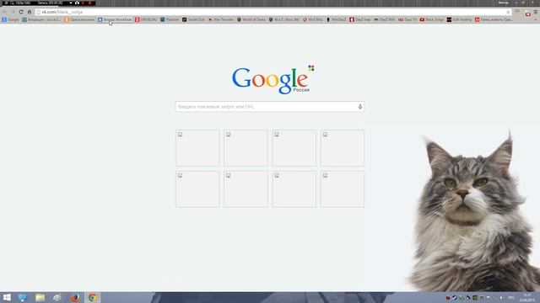
Task: Open the ICM Holding bookmark
Action: click(x=459, y=20)
